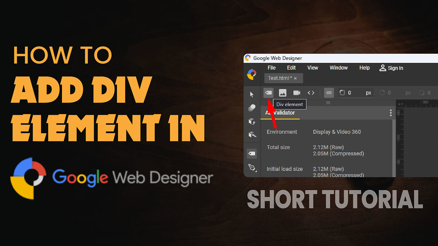
Task: Open the Edit menu
Action: [x=292, y=68]
